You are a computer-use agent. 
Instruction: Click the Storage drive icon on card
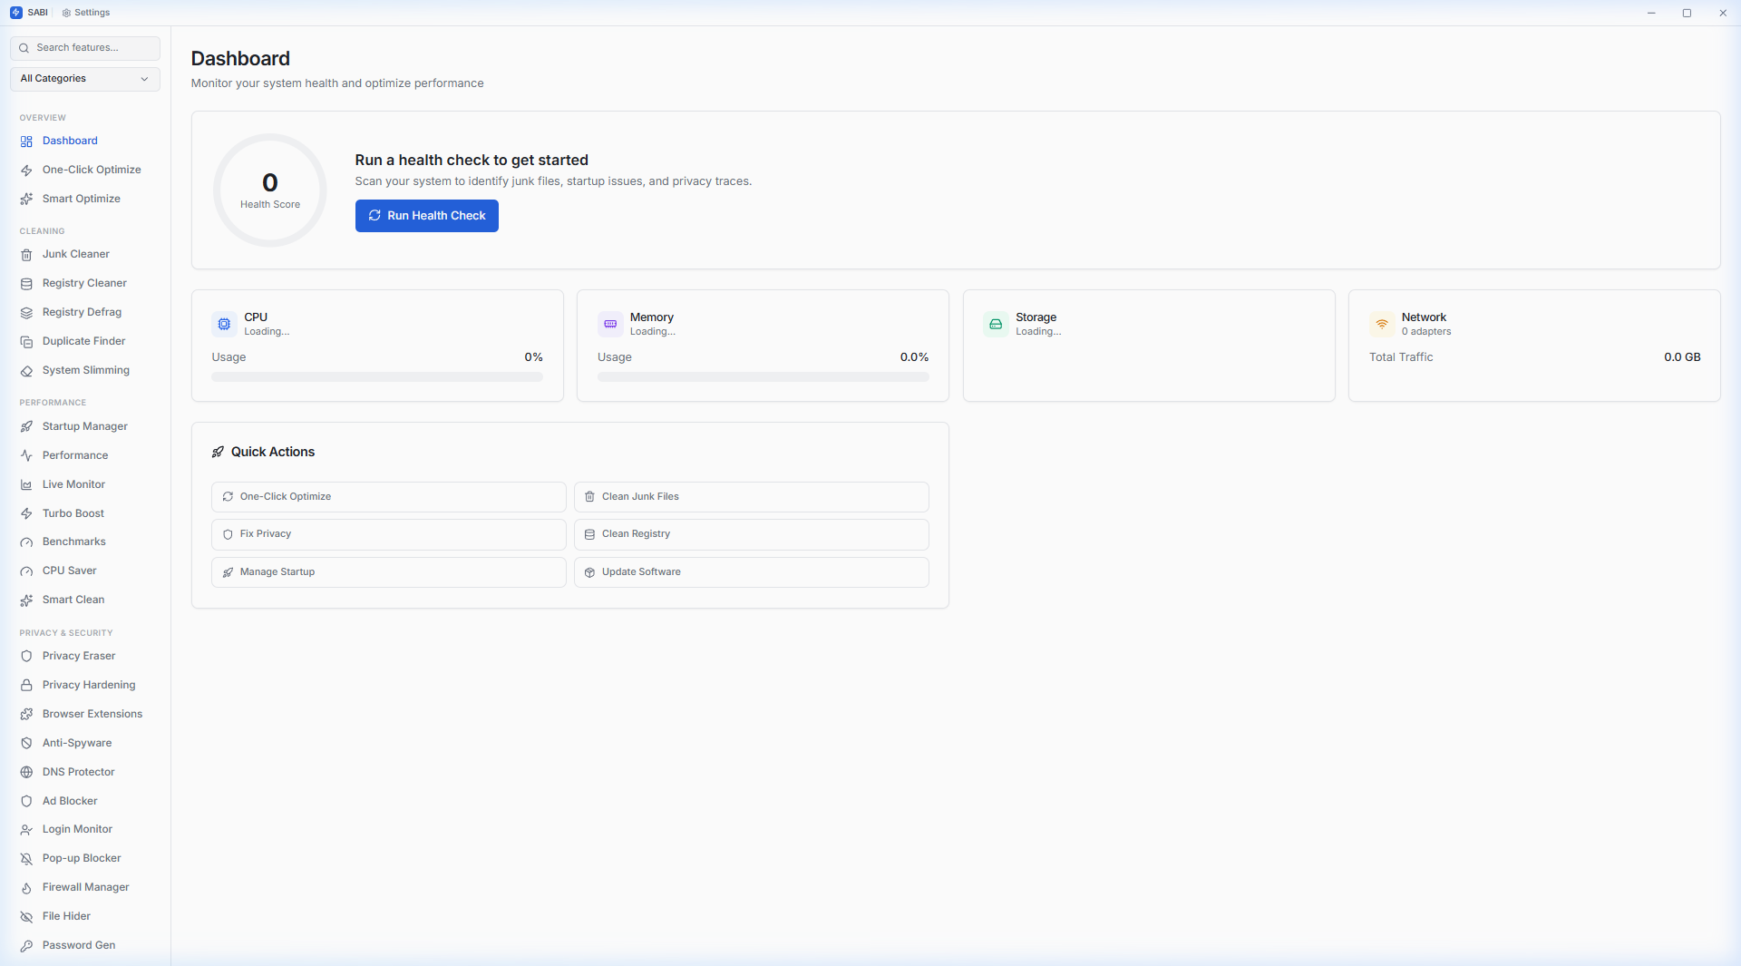coord(996,324)
